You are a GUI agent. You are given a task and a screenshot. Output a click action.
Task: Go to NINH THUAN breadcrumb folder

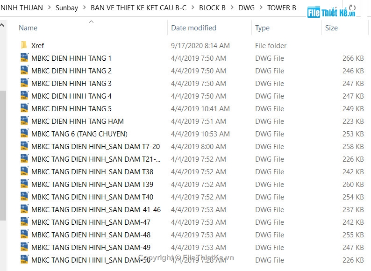coord(21,8)
